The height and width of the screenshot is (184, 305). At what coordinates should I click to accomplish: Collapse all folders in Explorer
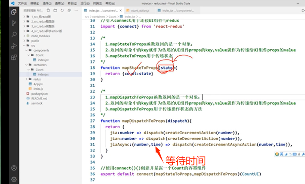69,10
